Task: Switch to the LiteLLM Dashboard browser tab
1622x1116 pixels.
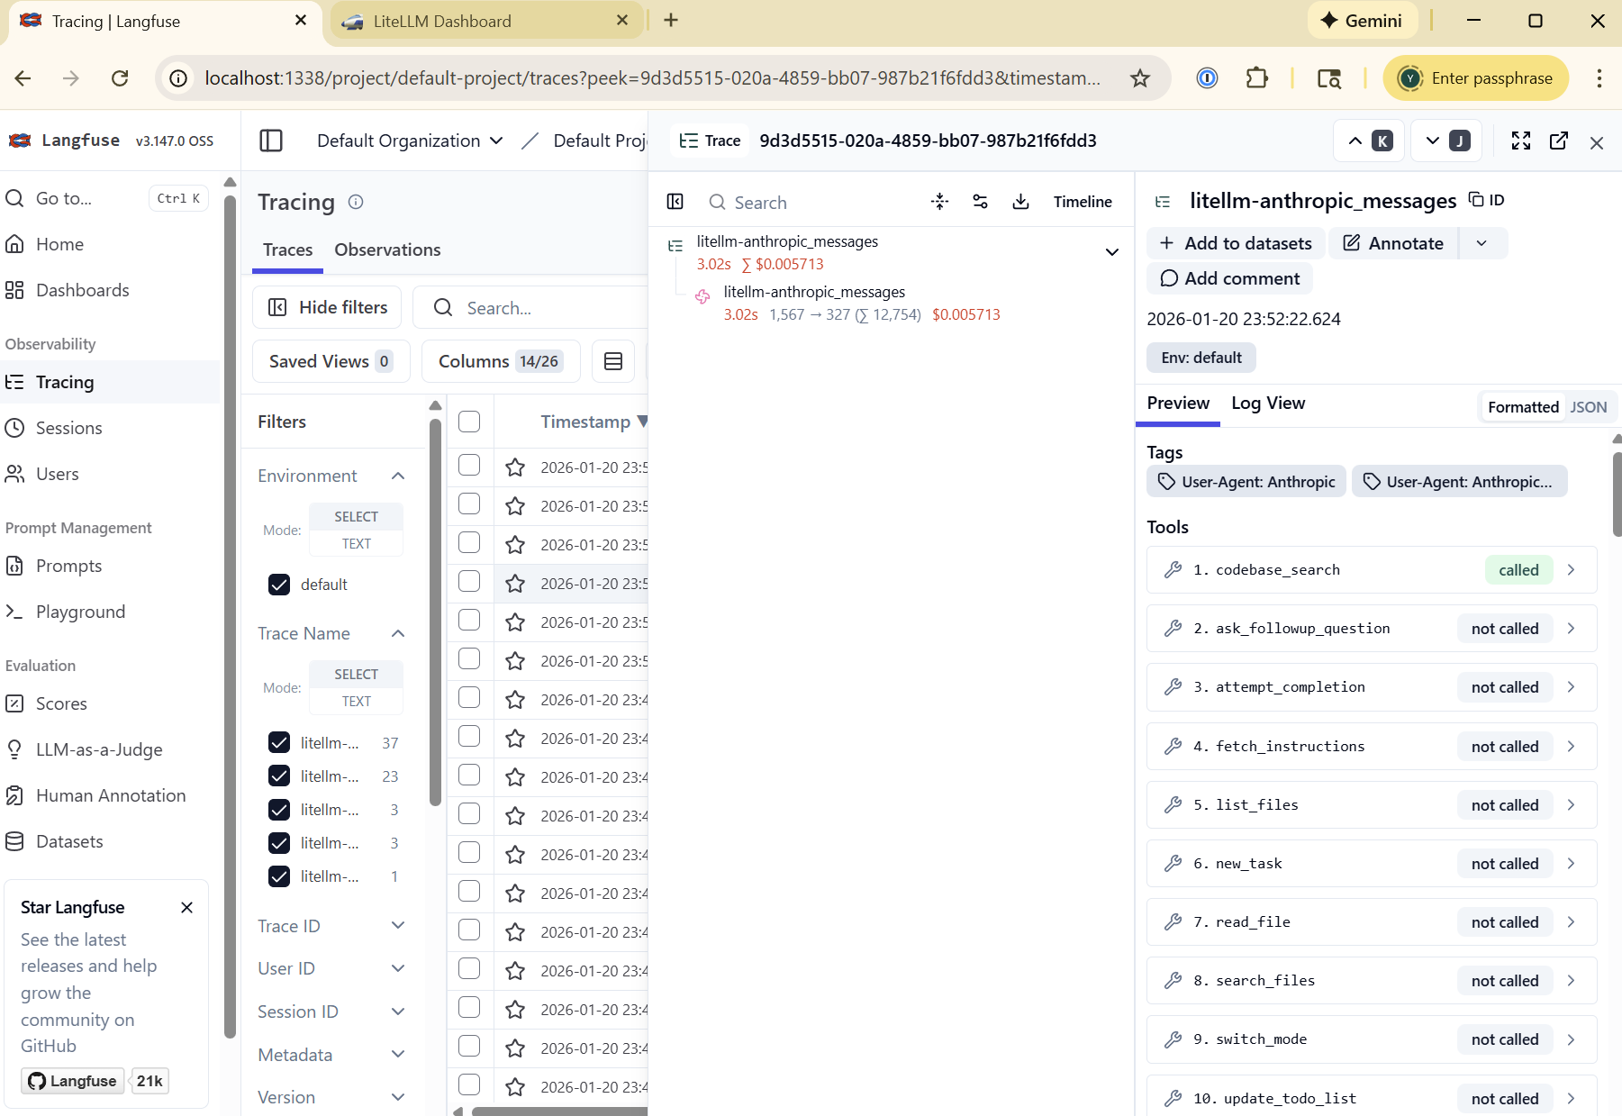Action: (486, 21)
